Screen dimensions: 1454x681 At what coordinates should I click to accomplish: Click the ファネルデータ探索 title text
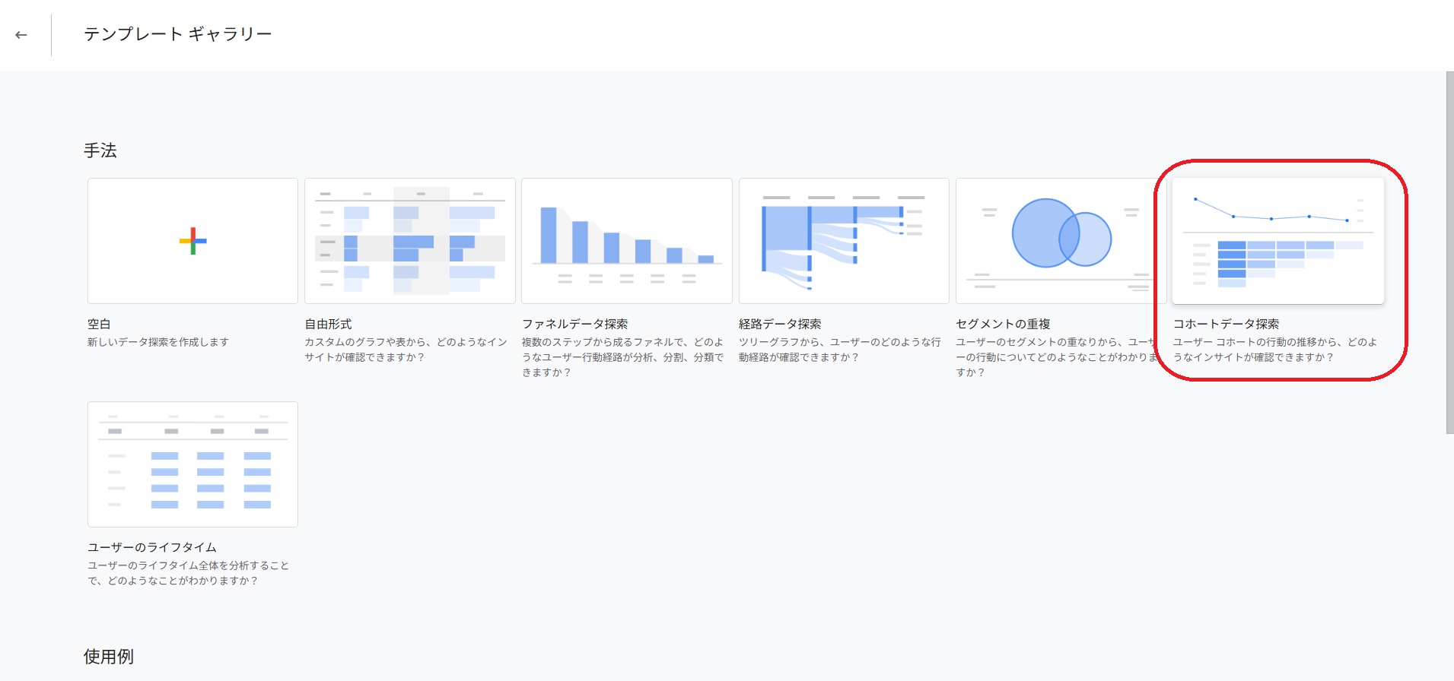pyautogui.click(x=574, y=324)
